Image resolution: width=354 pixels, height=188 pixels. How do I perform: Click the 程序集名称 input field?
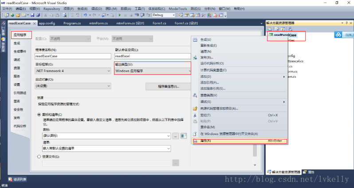click(x=73, y=56)
